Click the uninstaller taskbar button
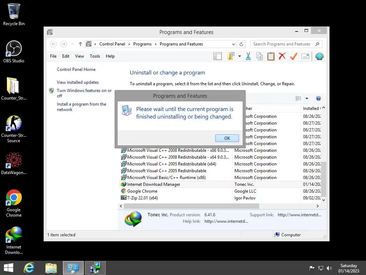Screen dimensions: 366x275 click(x=95, y=268)
